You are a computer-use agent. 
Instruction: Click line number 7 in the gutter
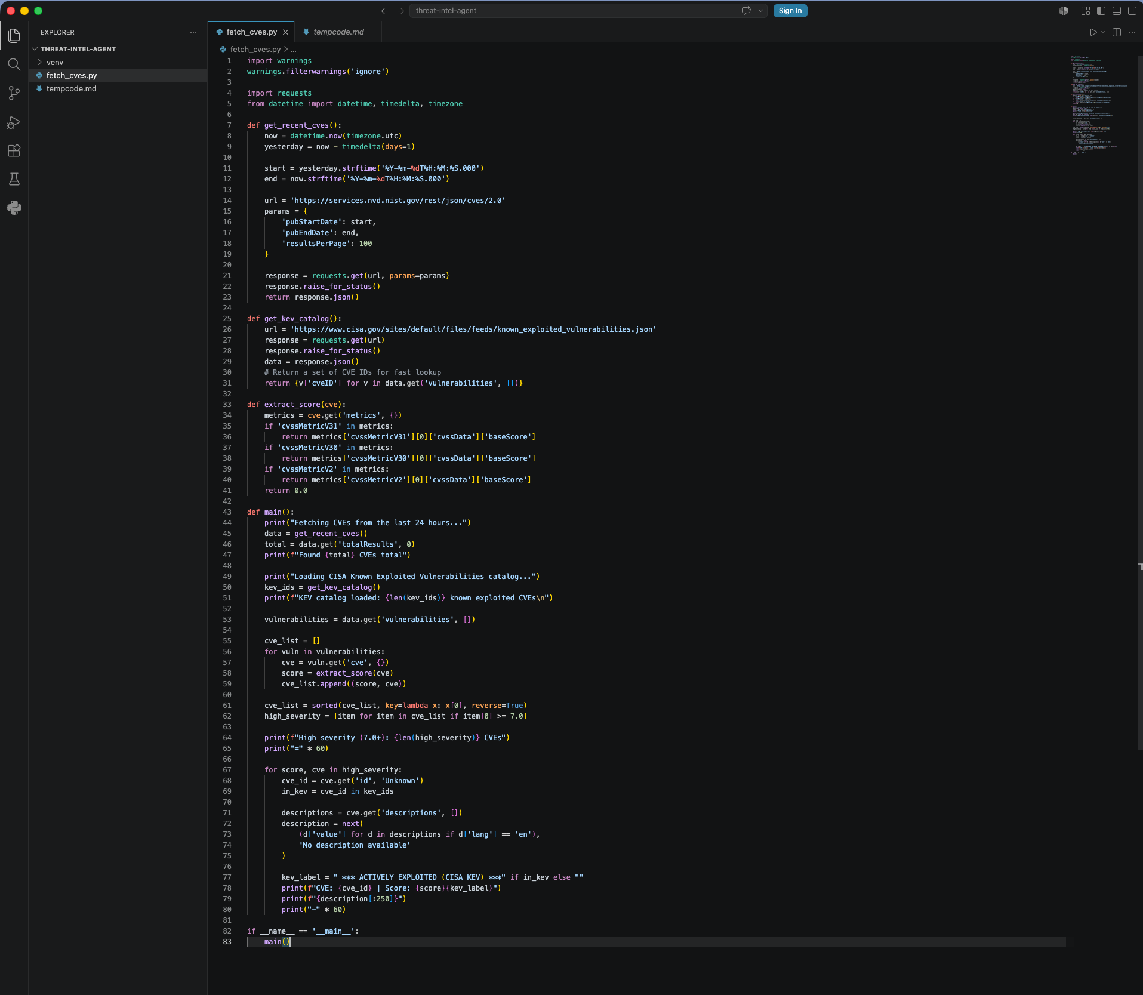tap(229, 125)
